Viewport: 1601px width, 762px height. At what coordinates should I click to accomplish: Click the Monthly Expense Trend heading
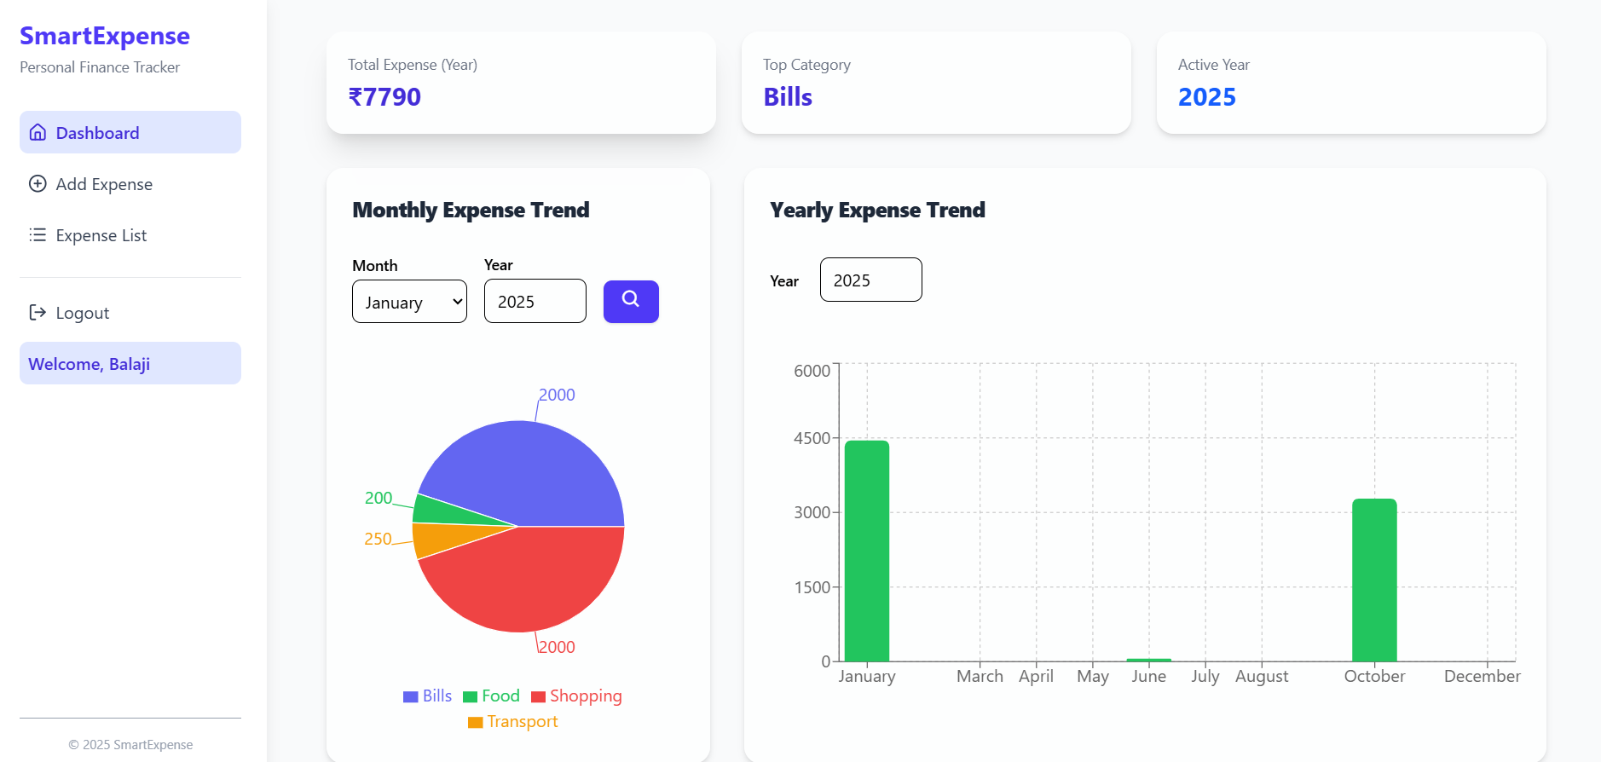(x=471, y=210)
